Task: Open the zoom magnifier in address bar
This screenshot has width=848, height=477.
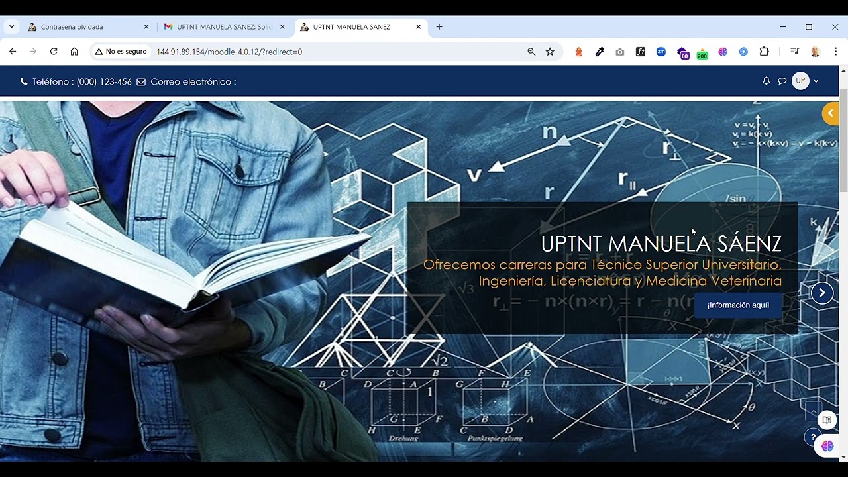Action: [531, 52]
